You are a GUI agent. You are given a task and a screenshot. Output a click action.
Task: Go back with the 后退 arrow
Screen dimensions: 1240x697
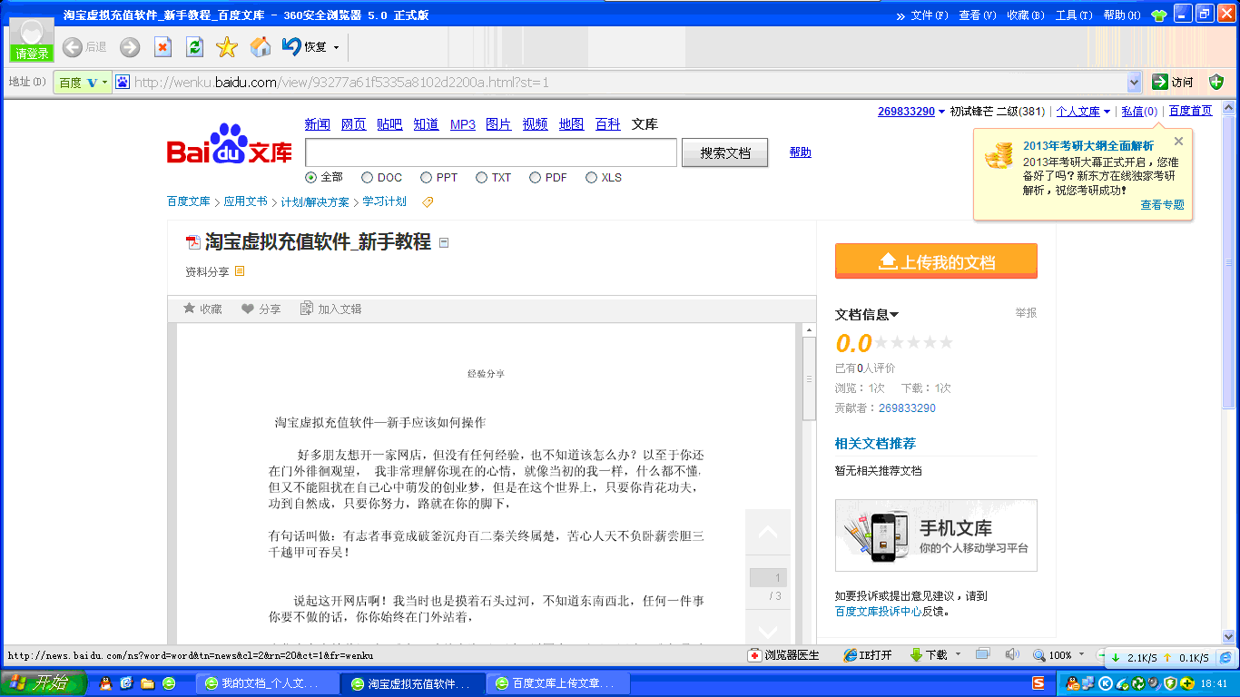73,47
